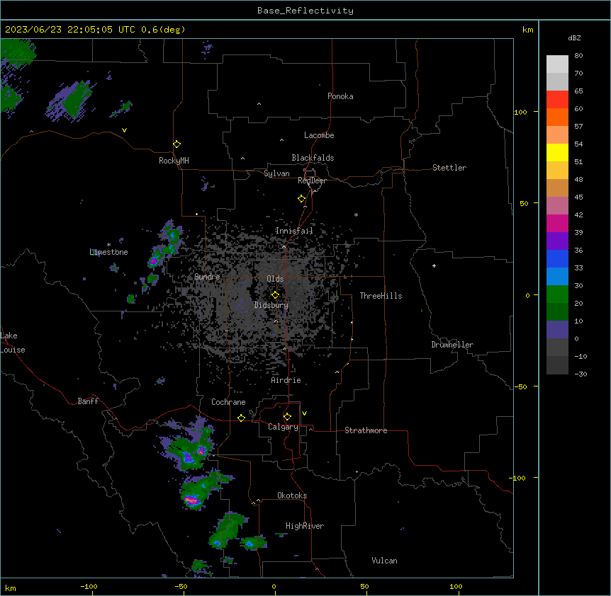
Task: Click the Sundre label
Action: pos(207,277)
